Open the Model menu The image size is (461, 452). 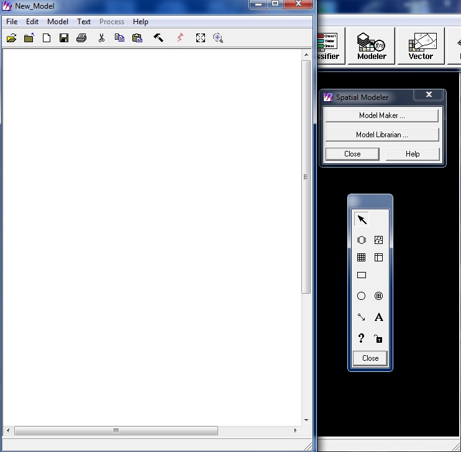coord(58,22)
